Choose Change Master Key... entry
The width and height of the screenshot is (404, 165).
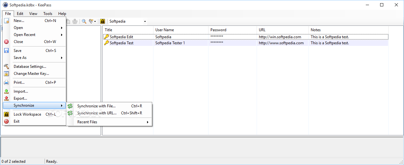pos(34,74)
